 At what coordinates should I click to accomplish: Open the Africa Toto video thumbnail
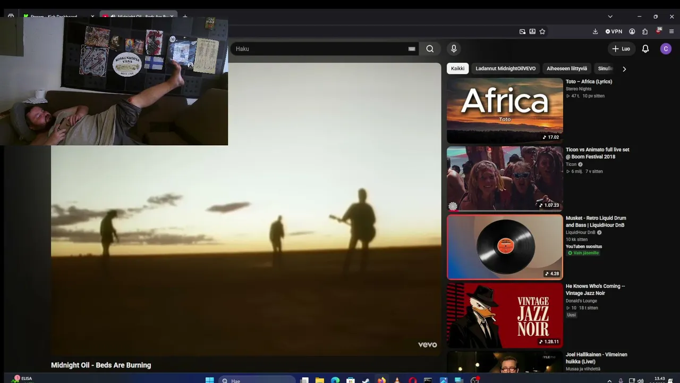[505, 111]
